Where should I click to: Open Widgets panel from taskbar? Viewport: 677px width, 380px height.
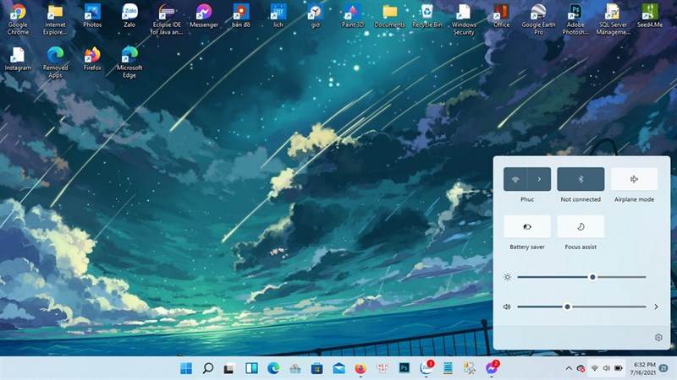[251, 369]
